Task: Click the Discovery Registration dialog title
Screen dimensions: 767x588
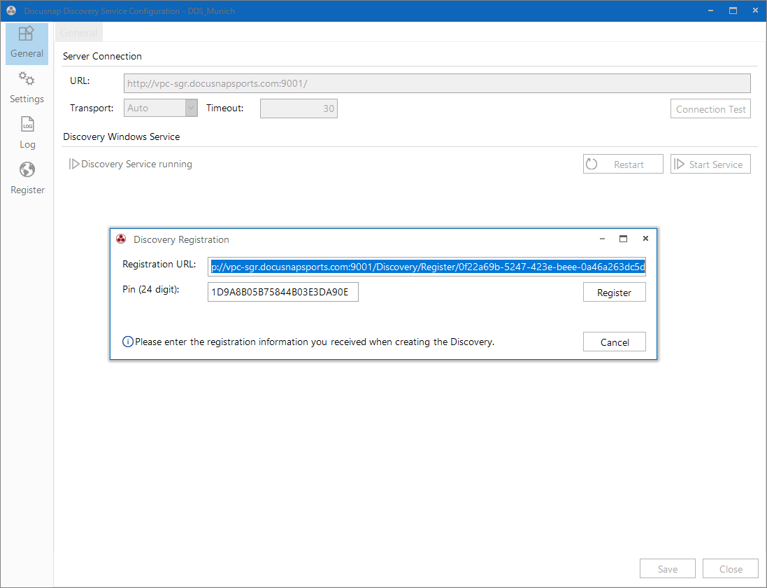Action: click(x=181, y=239)
